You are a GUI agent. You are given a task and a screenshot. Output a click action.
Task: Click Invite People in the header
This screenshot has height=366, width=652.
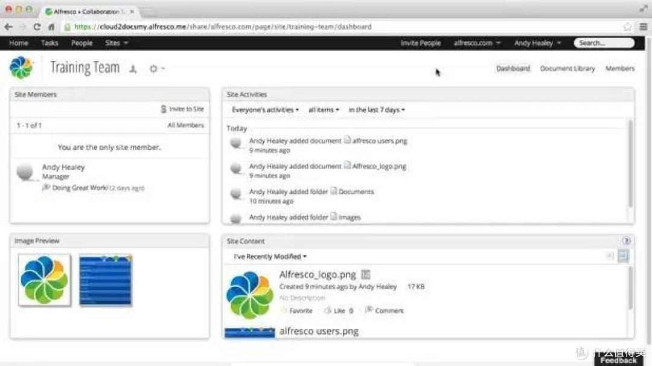(x=420, y=43)
